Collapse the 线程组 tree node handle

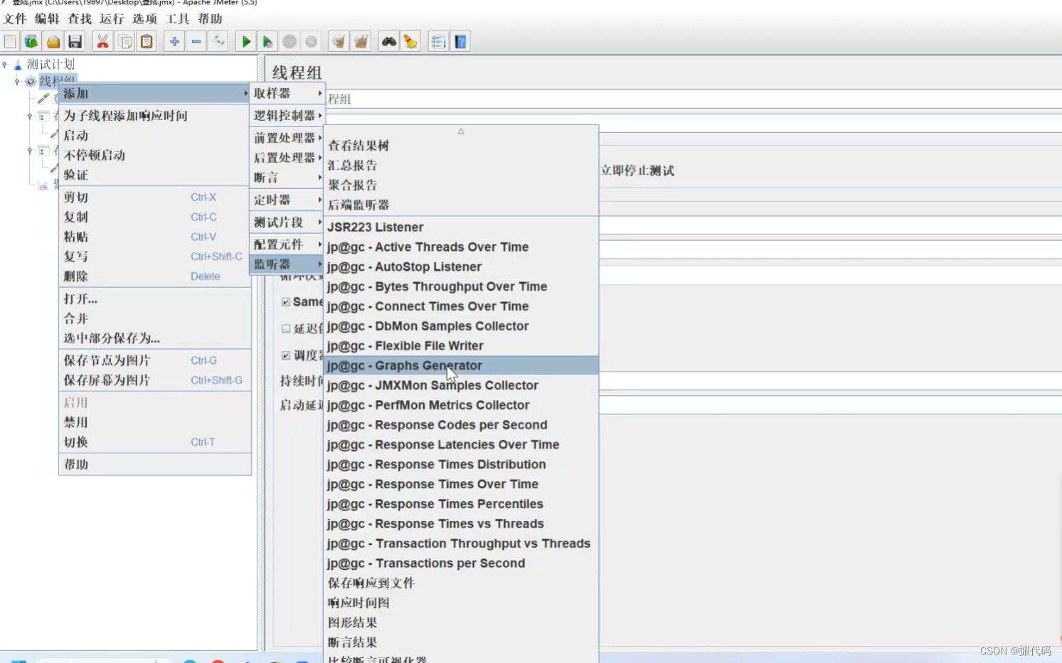[17, 82]
